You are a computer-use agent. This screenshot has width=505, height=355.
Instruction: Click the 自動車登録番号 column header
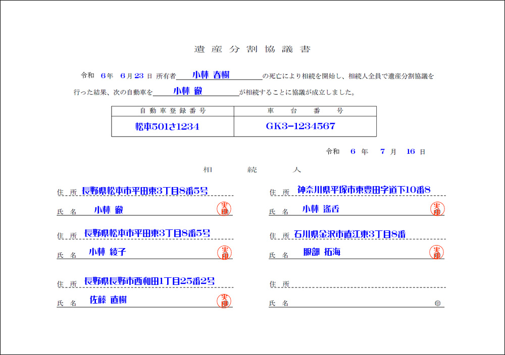[173, 111]
